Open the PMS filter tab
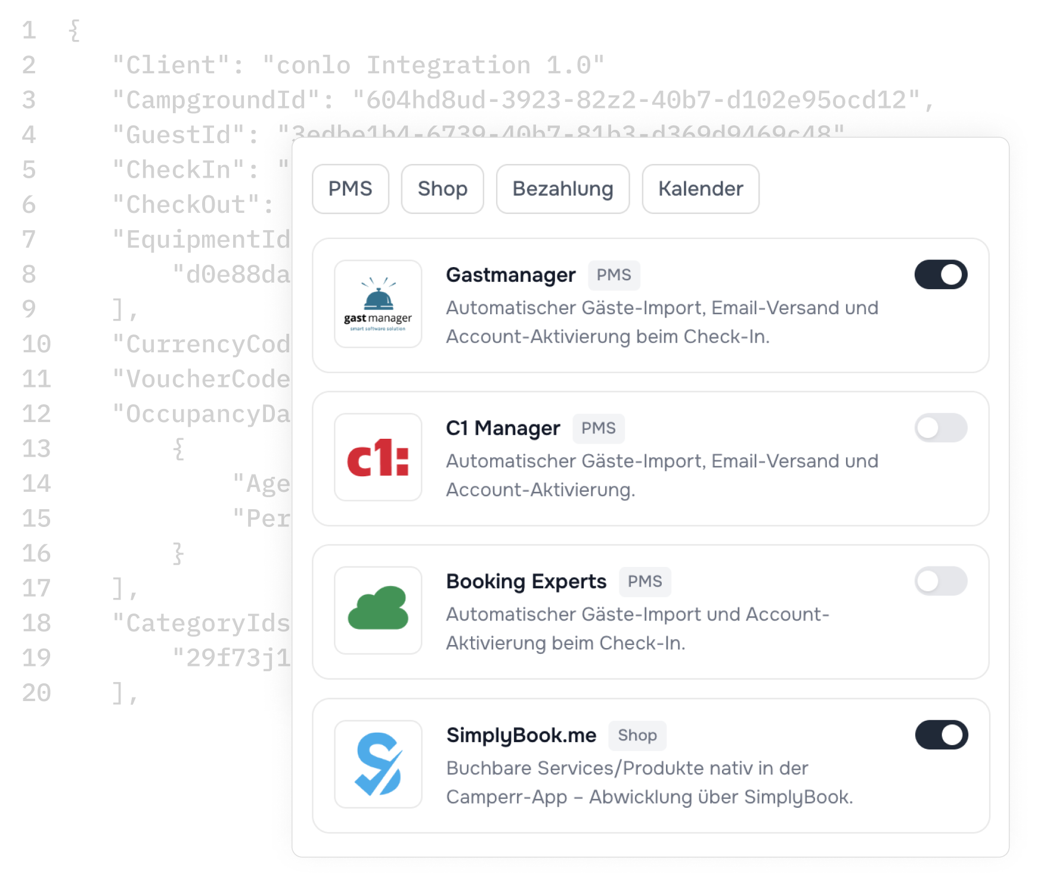This screenshot has height=896, width=1041. [350, 189]
